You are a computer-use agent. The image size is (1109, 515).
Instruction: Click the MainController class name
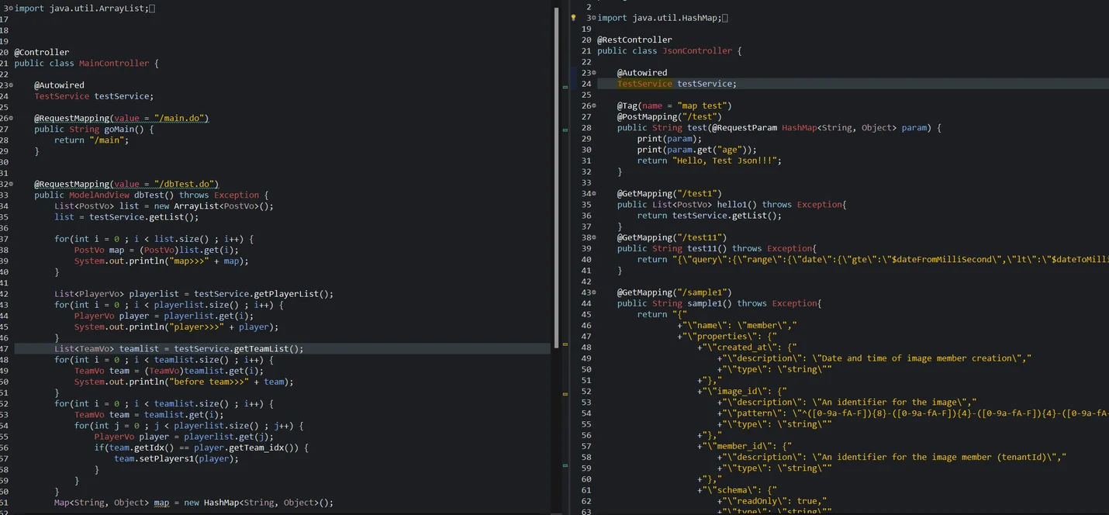point(114,64)
